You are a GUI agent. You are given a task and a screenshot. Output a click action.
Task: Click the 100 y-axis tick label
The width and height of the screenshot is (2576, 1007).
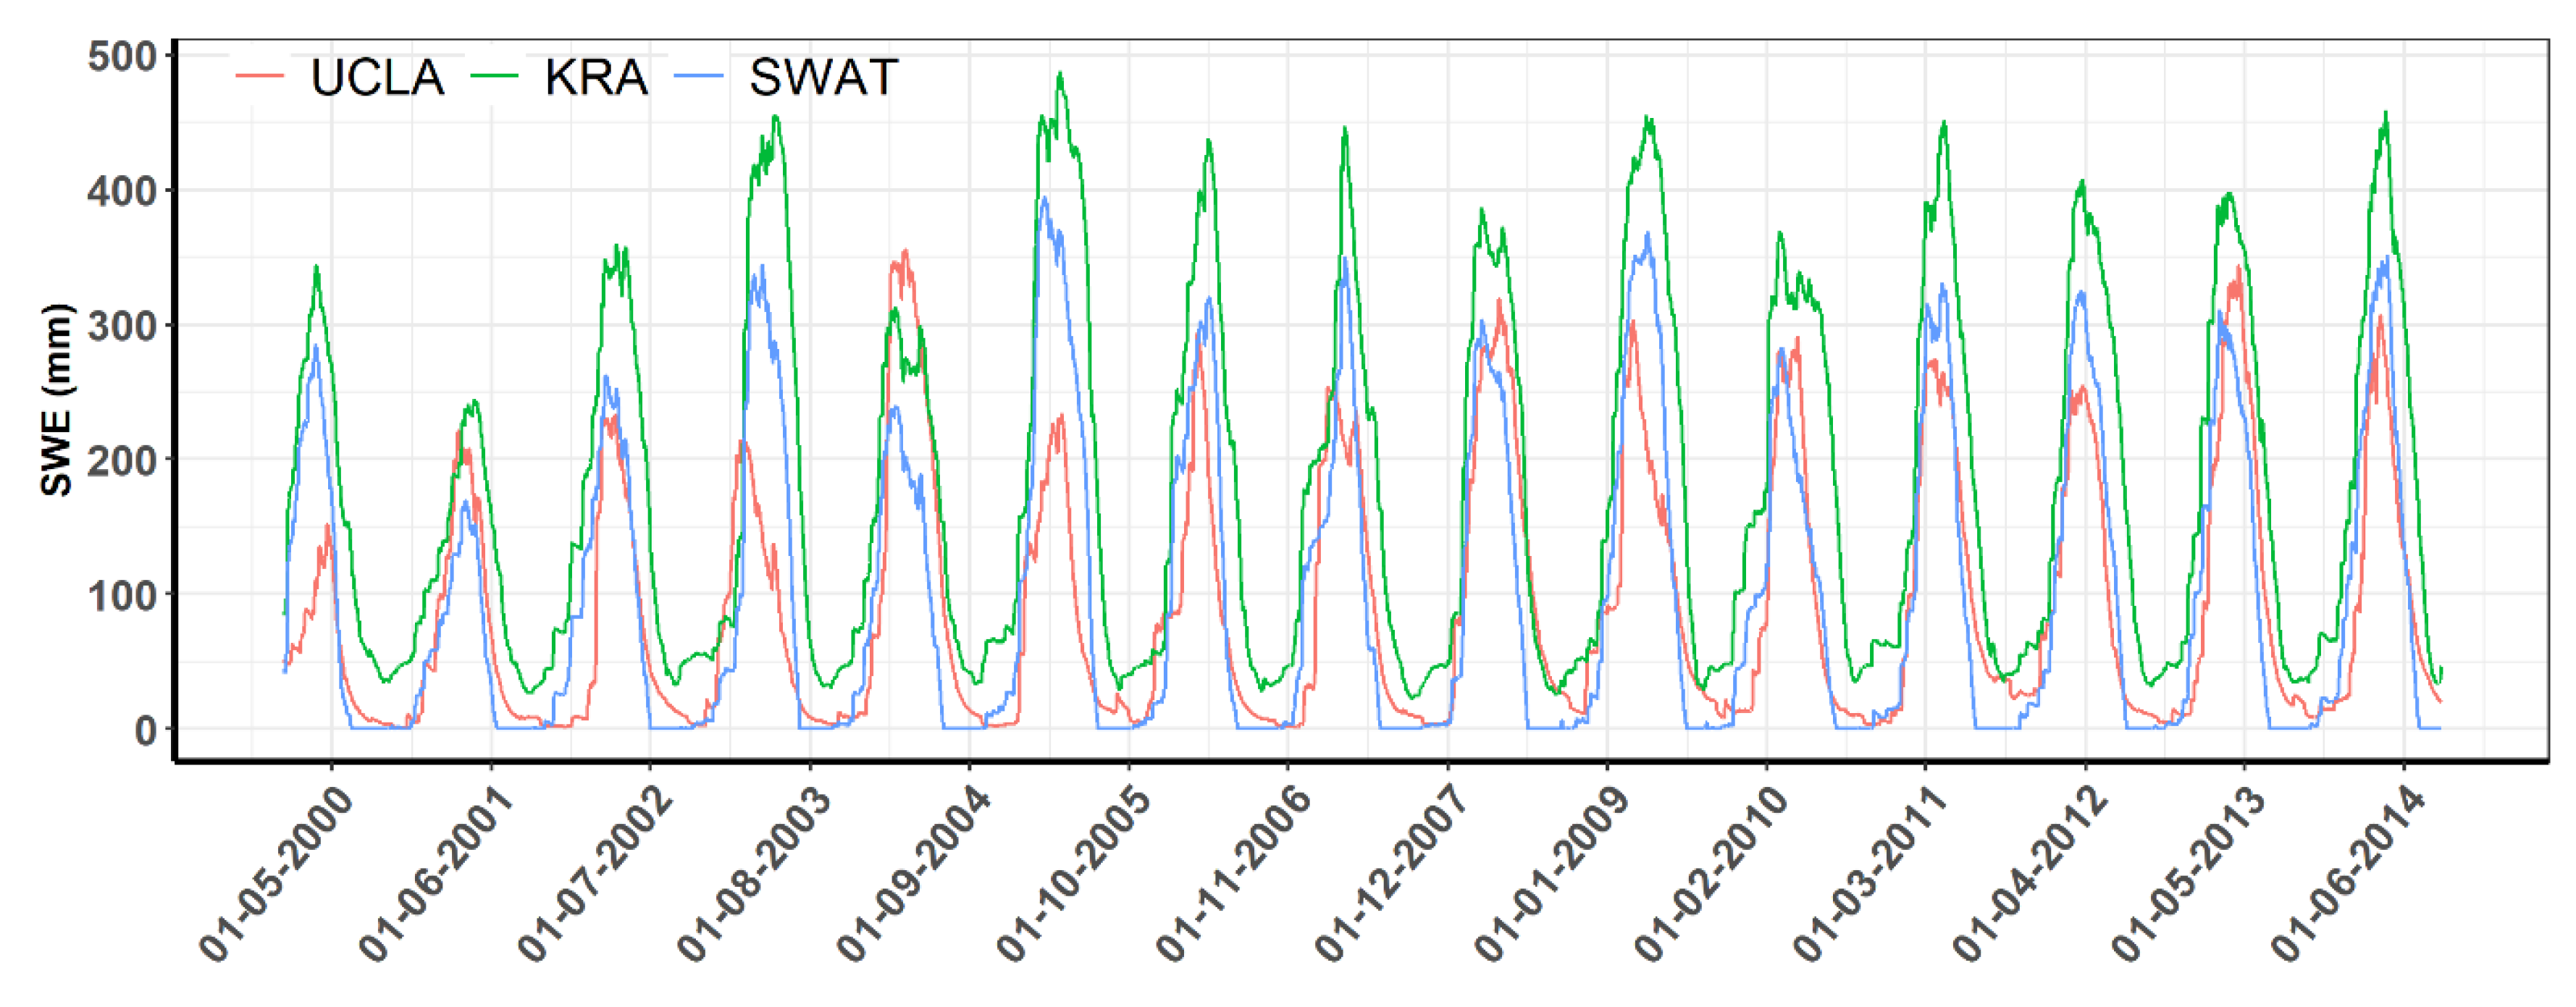coord(122,596)
